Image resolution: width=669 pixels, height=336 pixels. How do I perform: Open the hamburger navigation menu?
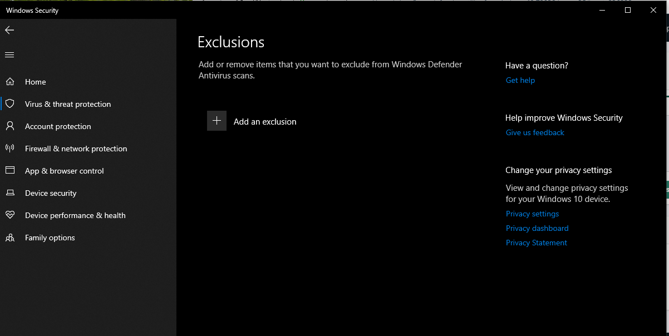coord(9,55)
